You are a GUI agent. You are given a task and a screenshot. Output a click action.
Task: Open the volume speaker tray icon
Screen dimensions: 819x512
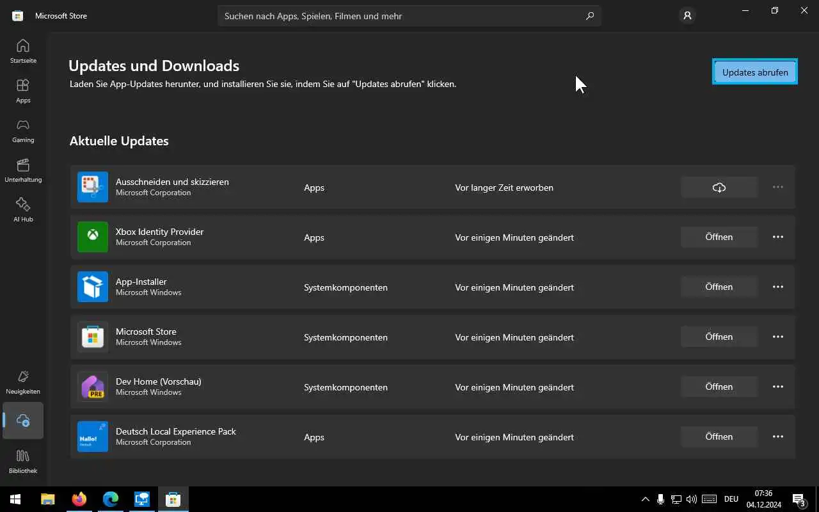click(x=691, y=499)
